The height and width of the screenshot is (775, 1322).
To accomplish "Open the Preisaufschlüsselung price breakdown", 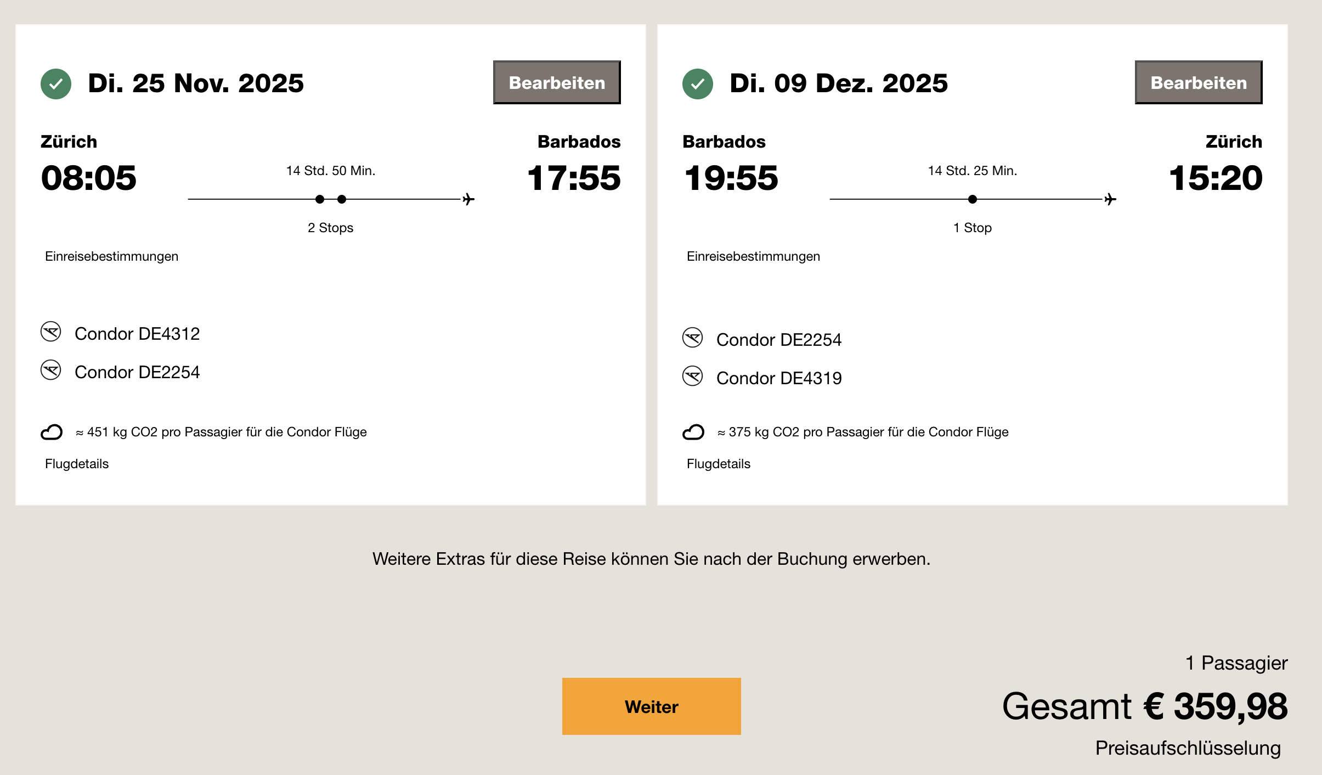I will [x=1188, y=748].
